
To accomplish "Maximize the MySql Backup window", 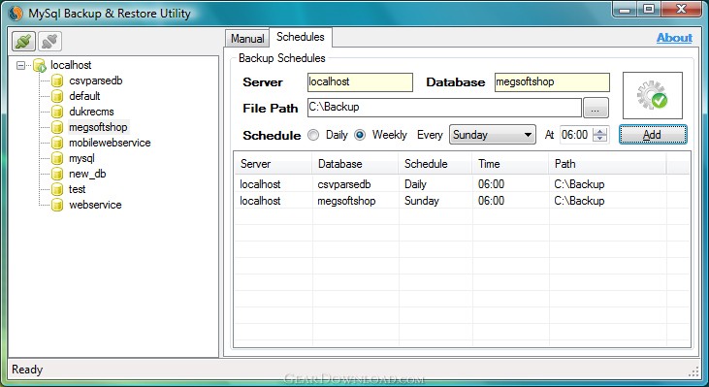I will tap(649, 9).
